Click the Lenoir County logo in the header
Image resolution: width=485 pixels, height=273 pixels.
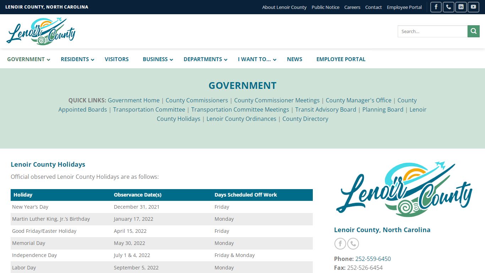pos(41,31)
